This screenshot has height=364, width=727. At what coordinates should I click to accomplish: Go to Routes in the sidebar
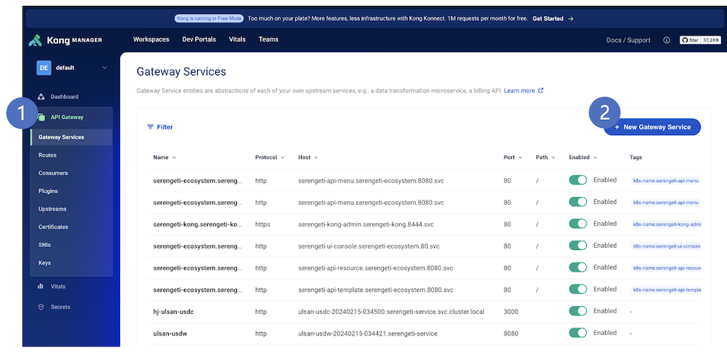[x=48, y=155]
